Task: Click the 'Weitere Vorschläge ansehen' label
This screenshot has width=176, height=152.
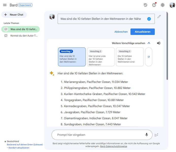Action: point(128,43)
